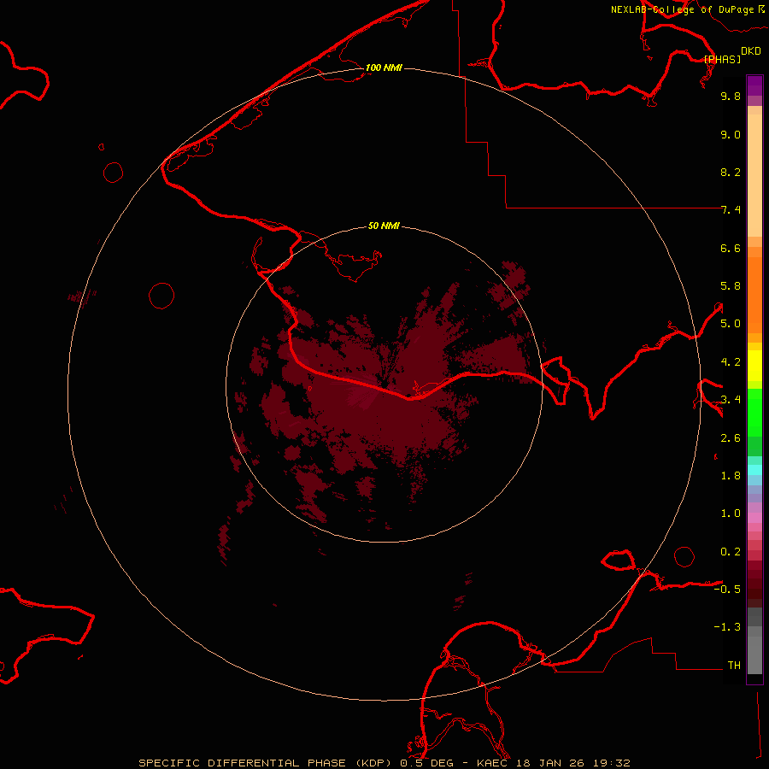Click the (KDP) abbreviation in the caption
Image resolution: width=769 pixels, height=769 pixels.
coord(373,763)
